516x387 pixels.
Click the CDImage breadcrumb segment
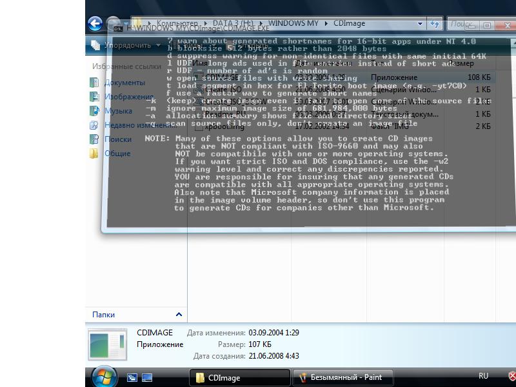click(x=349, y=23)
